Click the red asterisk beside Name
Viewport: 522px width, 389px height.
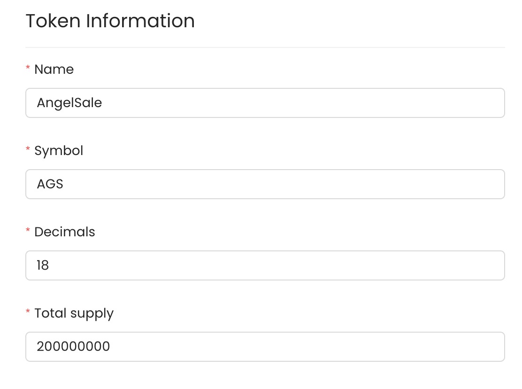[28, 68]
